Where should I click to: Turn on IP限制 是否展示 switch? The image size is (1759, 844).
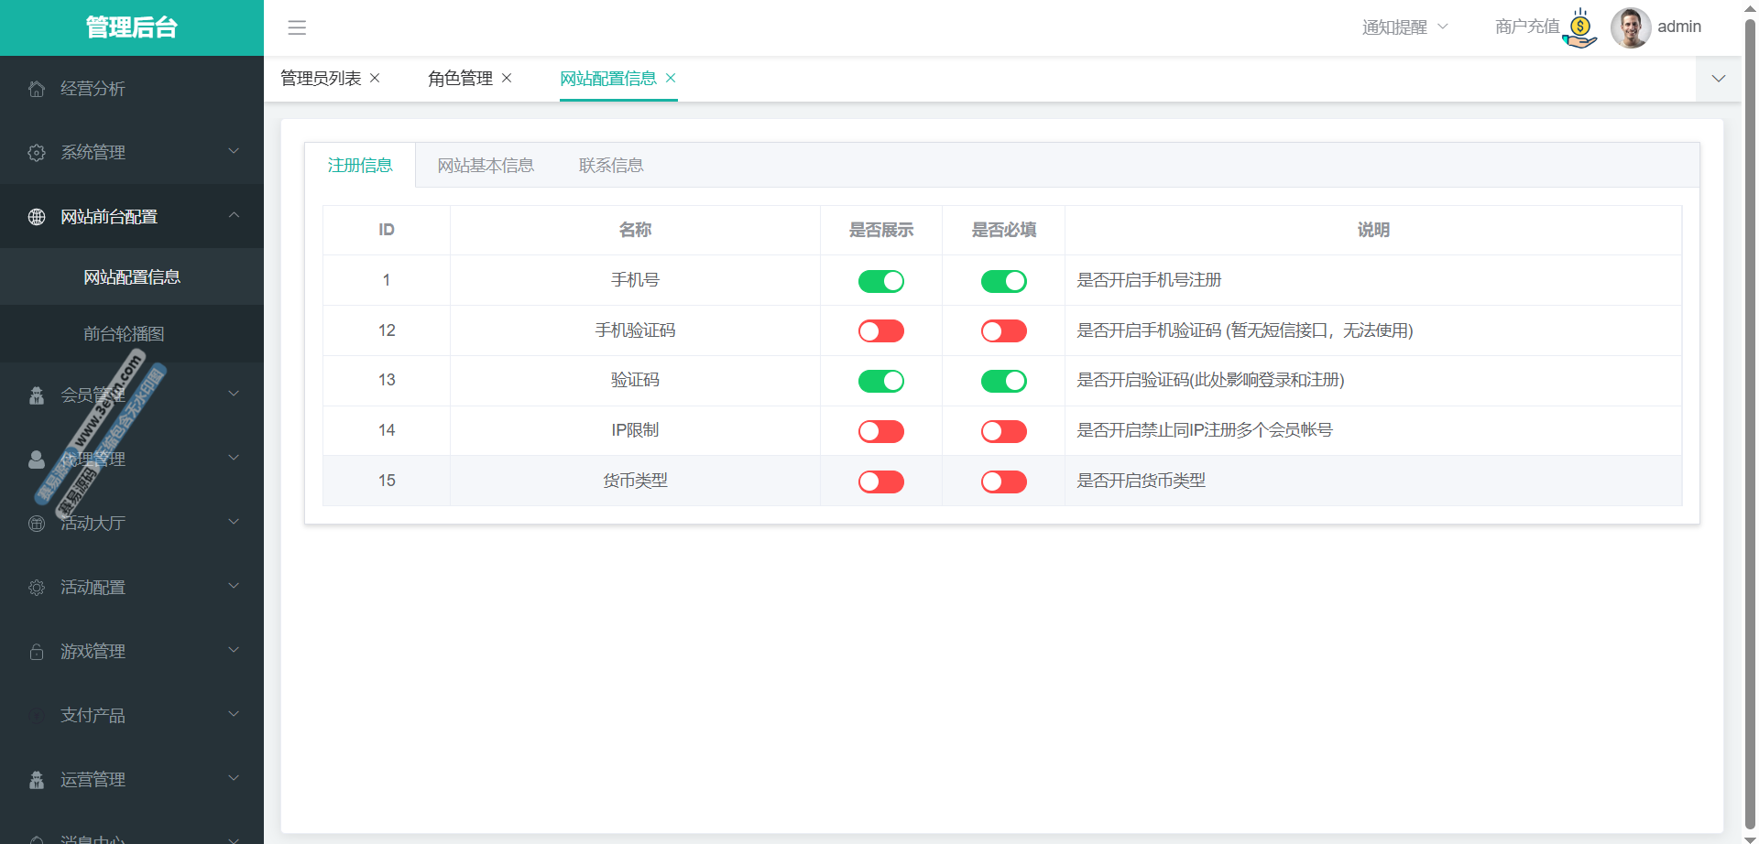(x=880, y=431)
